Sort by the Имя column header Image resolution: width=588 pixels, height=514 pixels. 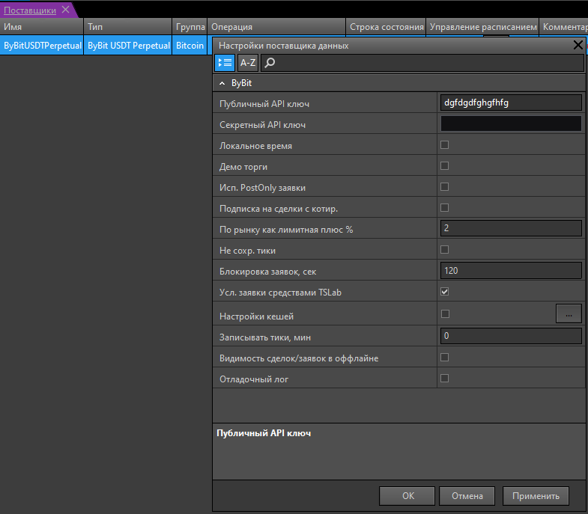42,27
